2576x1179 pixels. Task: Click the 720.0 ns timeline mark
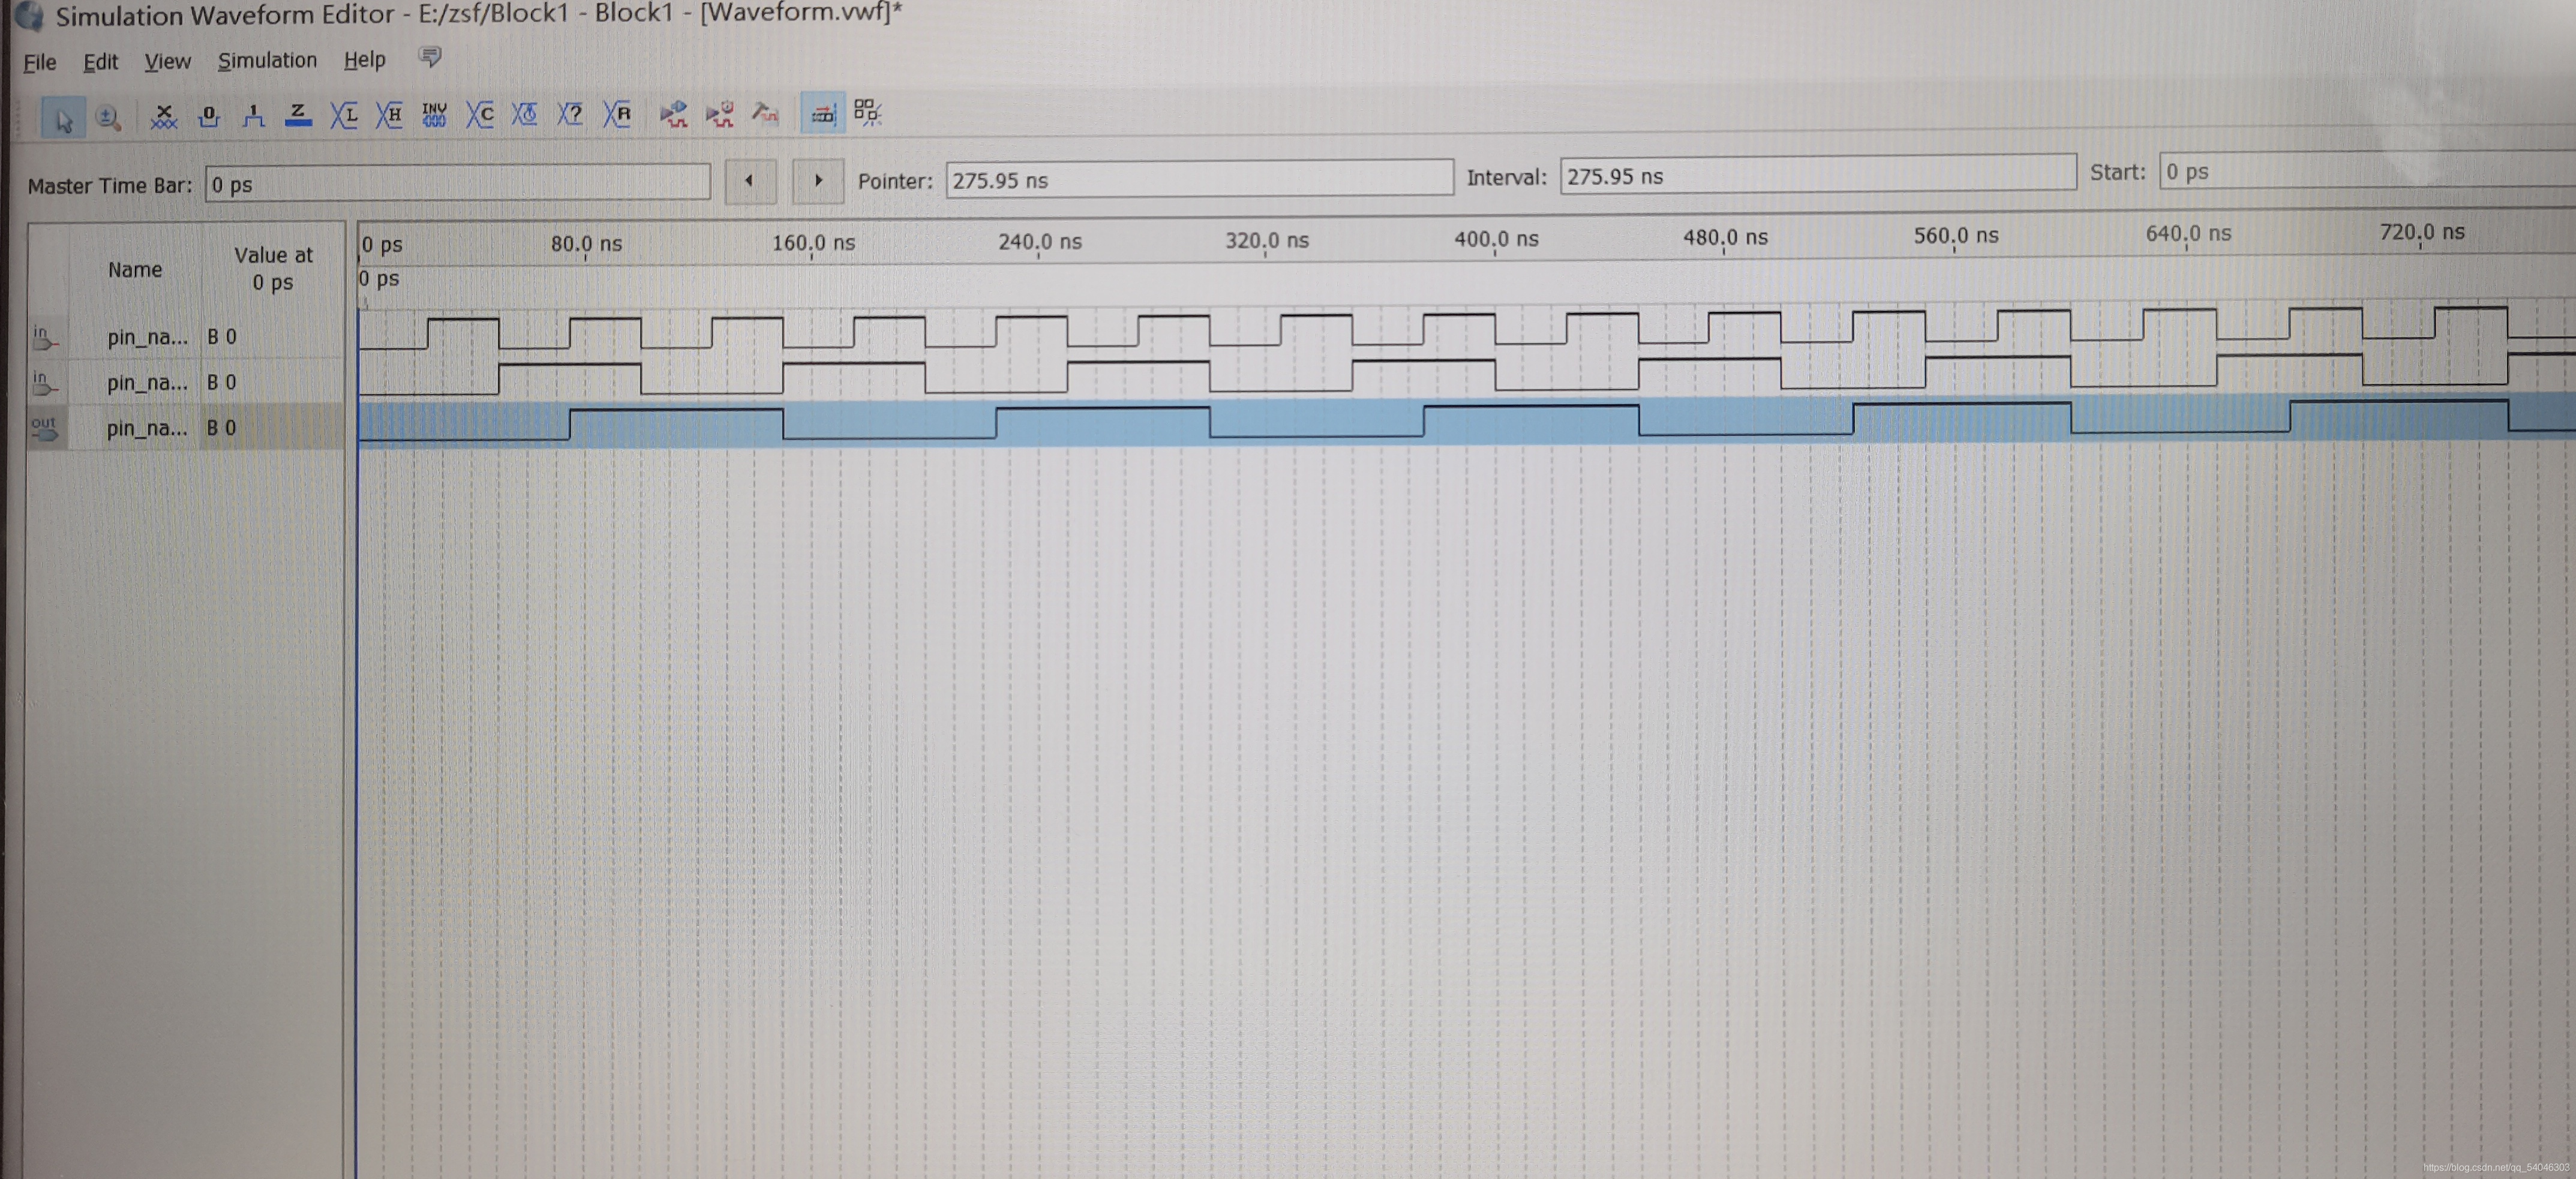(2422, 232)
